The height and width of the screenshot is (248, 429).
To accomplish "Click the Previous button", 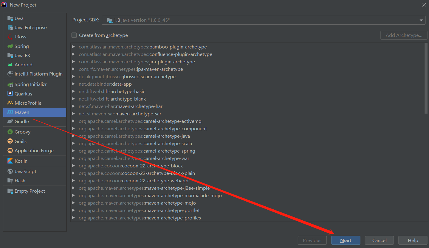I will (x=312, y=240).
